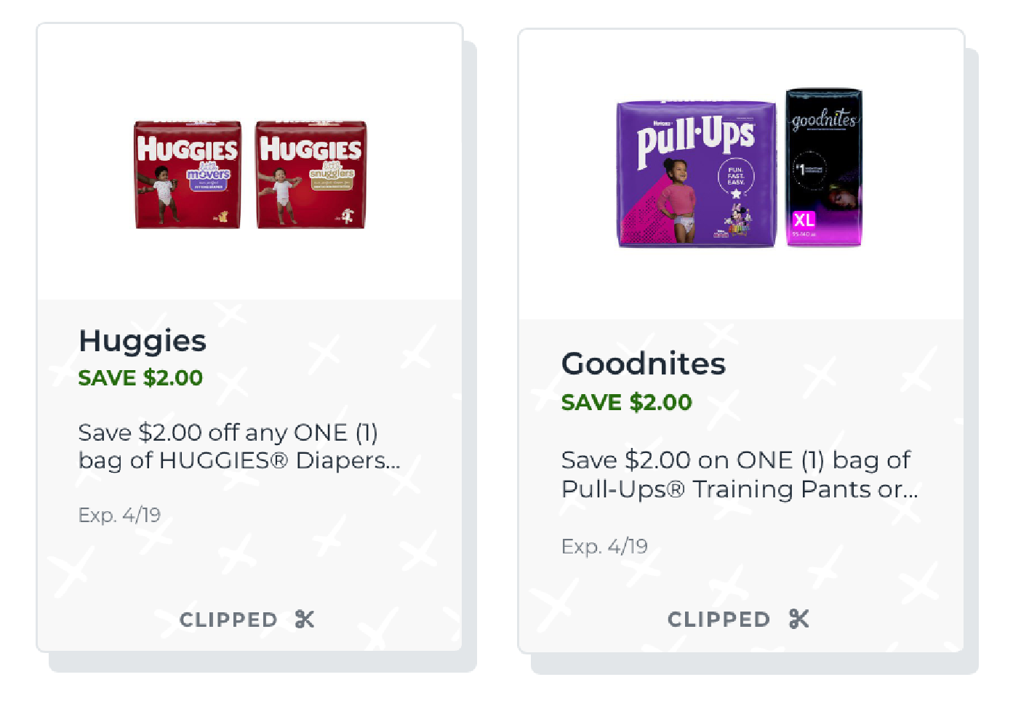Click the Fun Fast Easy circle badge
Image resolution: width=1013 pixels, height=701 pixels.
click(736, 176)
